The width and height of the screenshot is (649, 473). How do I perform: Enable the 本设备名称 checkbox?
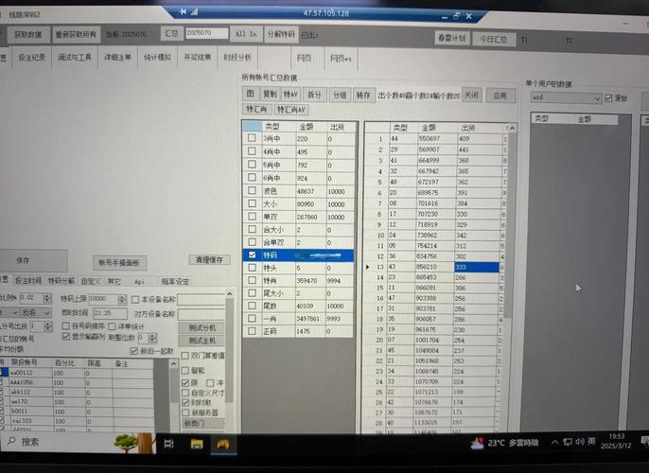tap(135, 299)
